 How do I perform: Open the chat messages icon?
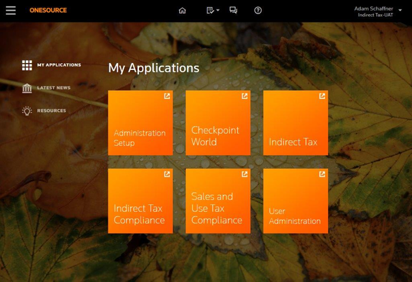click(234, 11)
